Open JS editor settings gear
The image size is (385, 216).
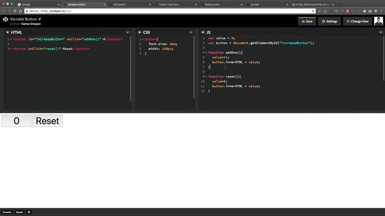click(203, 32)
